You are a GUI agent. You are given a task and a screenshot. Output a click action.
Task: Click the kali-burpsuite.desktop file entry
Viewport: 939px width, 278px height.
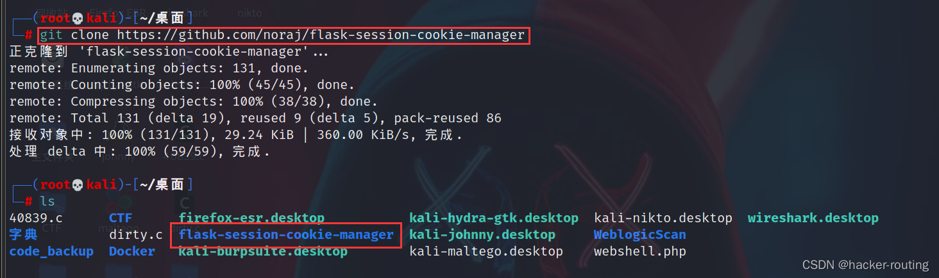pos(263,252)
